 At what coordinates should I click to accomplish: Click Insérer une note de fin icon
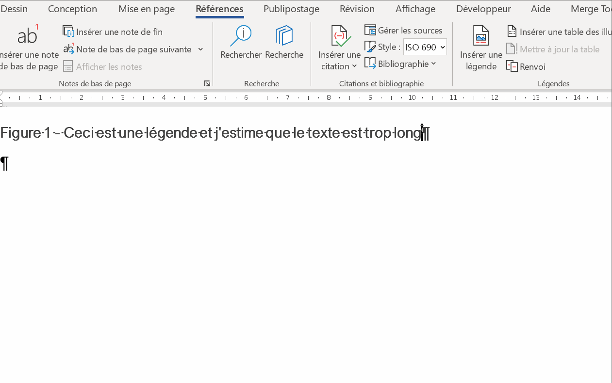click(x=68, y=32)
